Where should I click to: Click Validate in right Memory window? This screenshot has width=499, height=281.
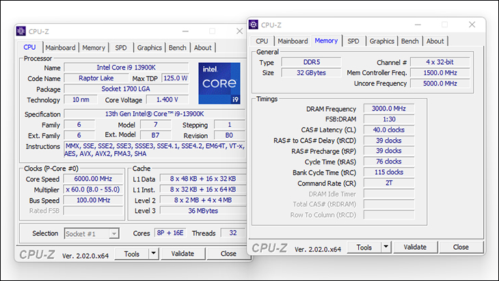click(415, 247)
